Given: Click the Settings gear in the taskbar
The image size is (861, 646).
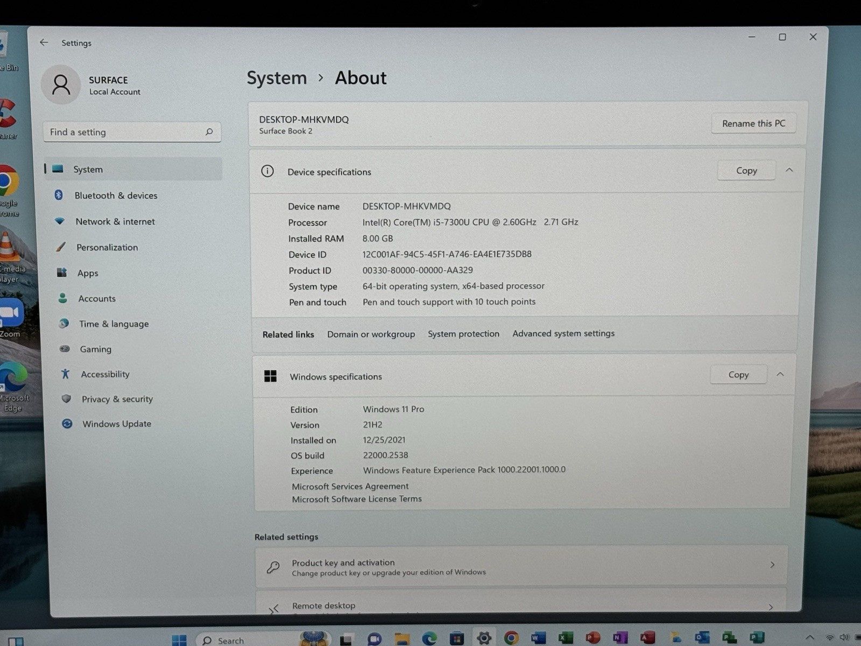Looking at the screenshot, I should 484,638.
